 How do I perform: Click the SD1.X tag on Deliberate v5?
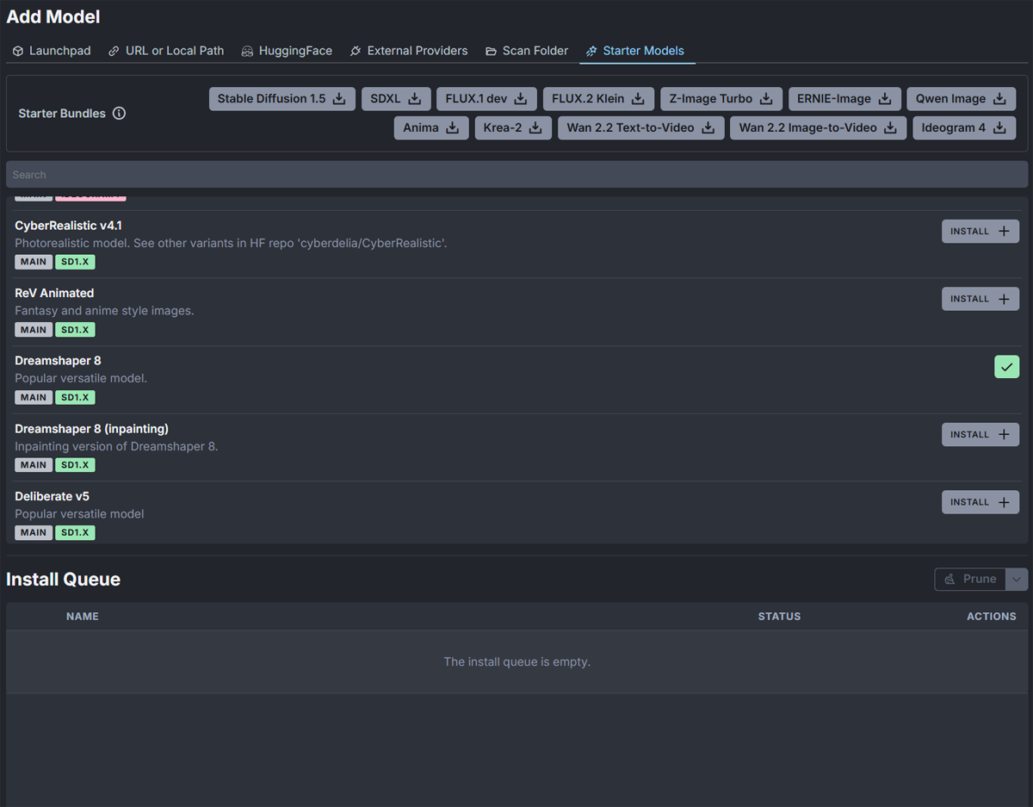75,533
